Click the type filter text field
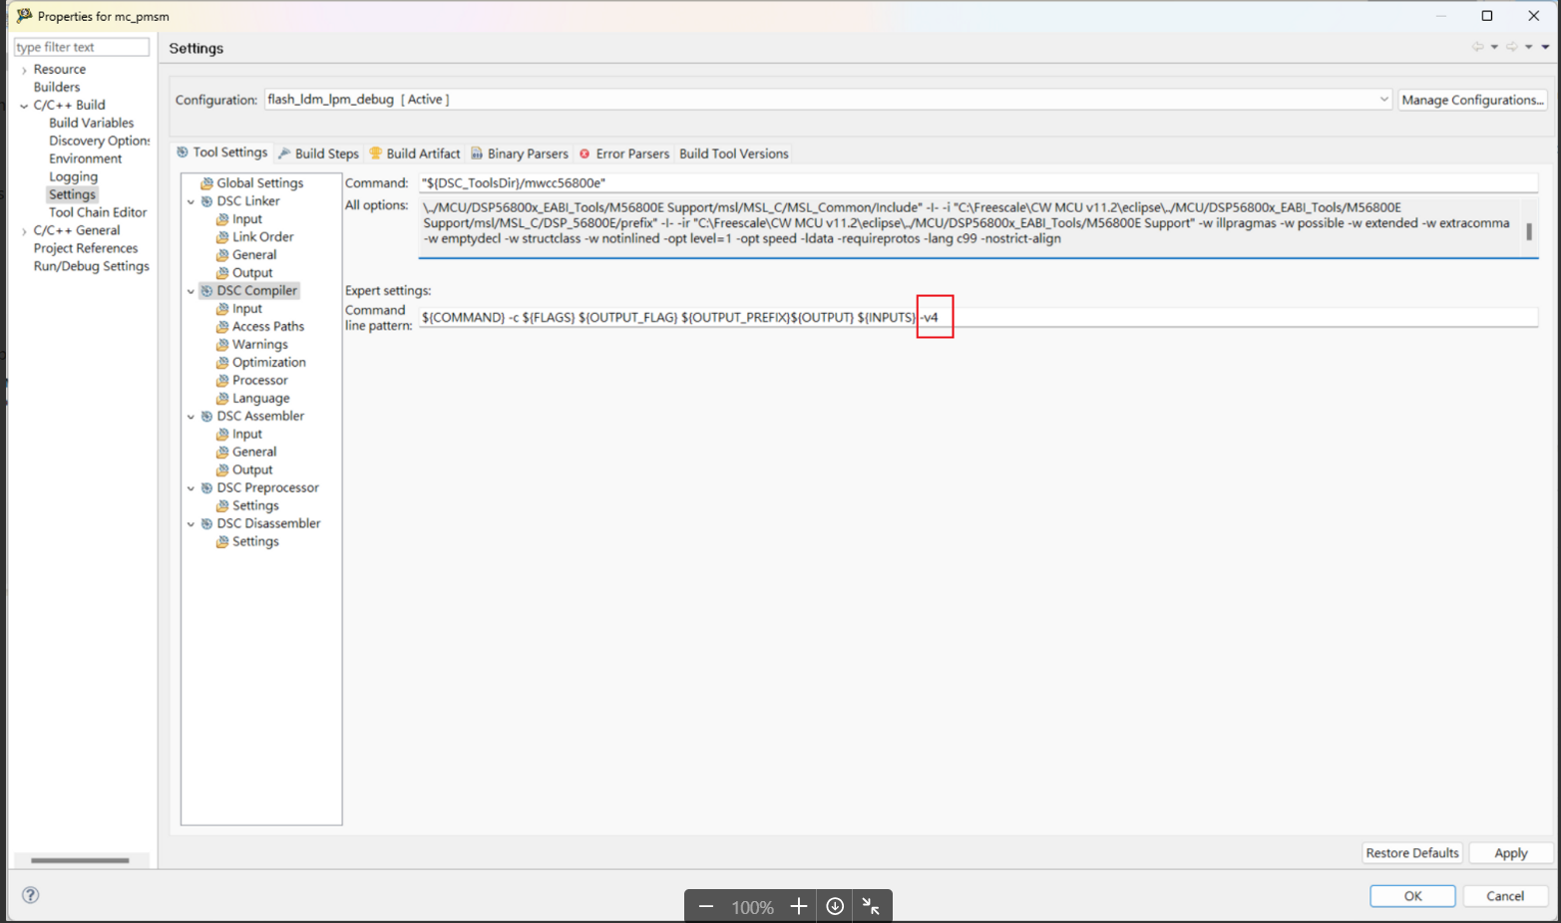Image resolution: width=1561 pixels, height=923 pixels. pos(80,46)
